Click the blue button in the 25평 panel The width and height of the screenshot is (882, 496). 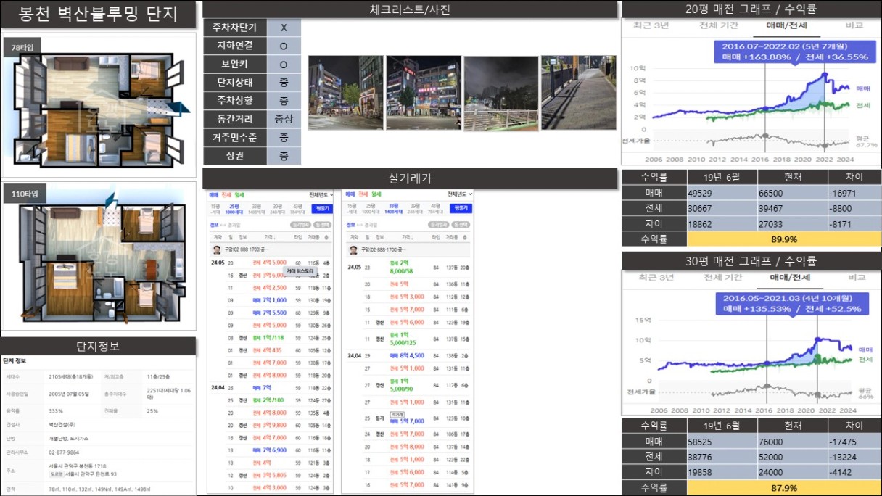click(x=322, y=209)
